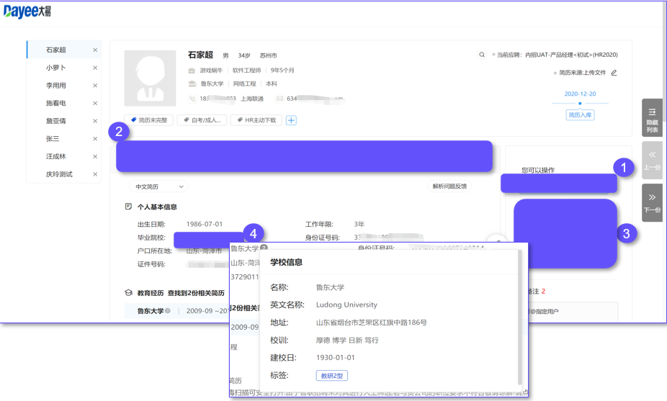Close the 施看电 candidate tab
This screenshot has width=667, height=401.
coord(95,104)
